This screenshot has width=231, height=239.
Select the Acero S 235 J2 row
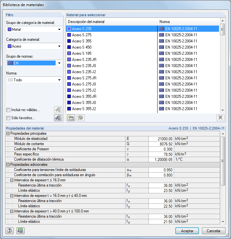click(x=143, y=72)
